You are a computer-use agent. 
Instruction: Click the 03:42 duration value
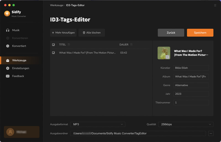coord(123,53)
